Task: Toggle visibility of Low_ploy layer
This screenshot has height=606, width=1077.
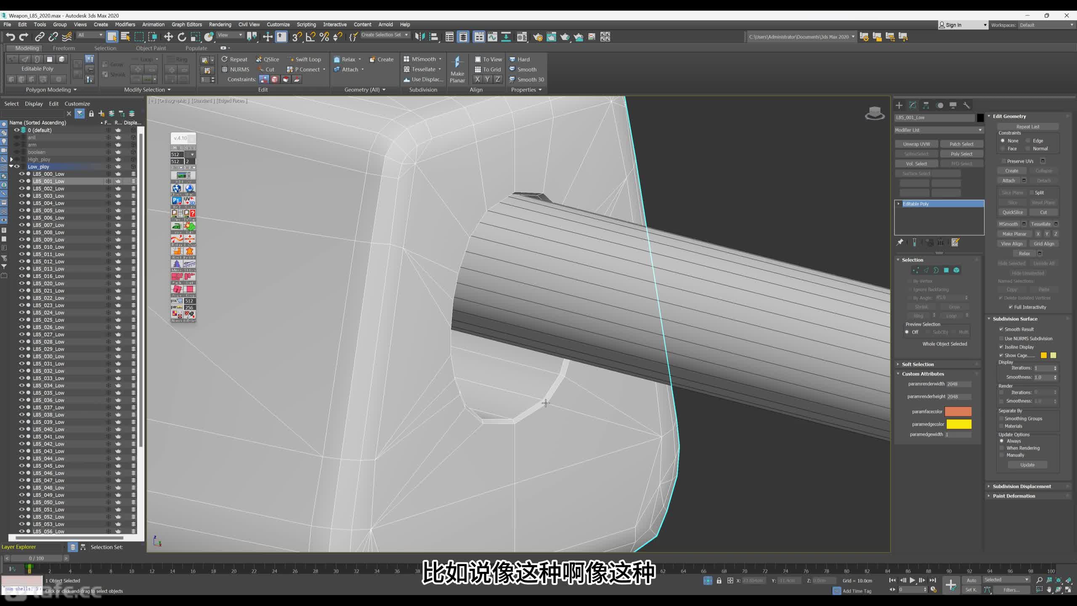Action: [17, 167]
